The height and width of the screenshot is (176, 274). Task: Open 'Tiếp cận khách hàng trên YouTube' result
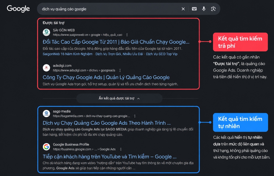point(109,156)
